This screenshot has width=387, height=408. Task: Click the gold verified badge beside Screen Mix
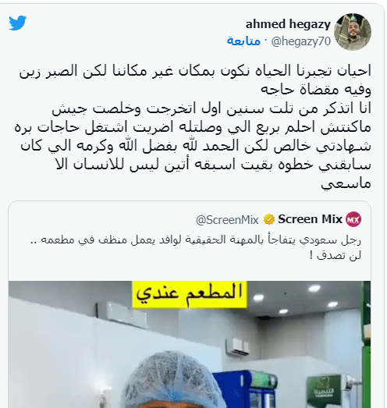269,219
